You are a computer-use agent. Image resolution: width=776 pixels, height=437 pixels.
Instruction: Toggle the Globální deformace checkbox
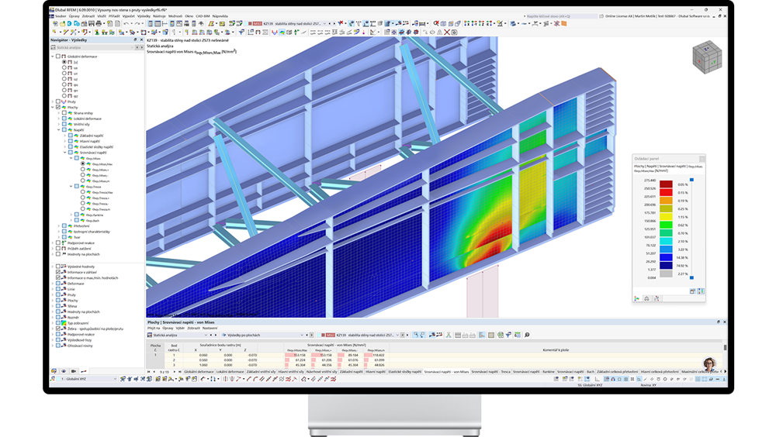tap(58, 57)
